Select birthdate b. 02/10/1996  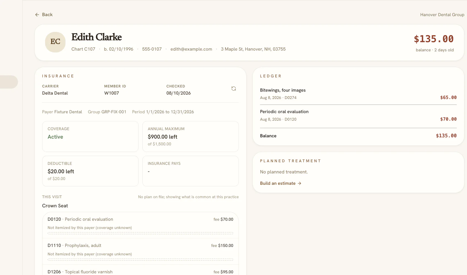[118, 49]
